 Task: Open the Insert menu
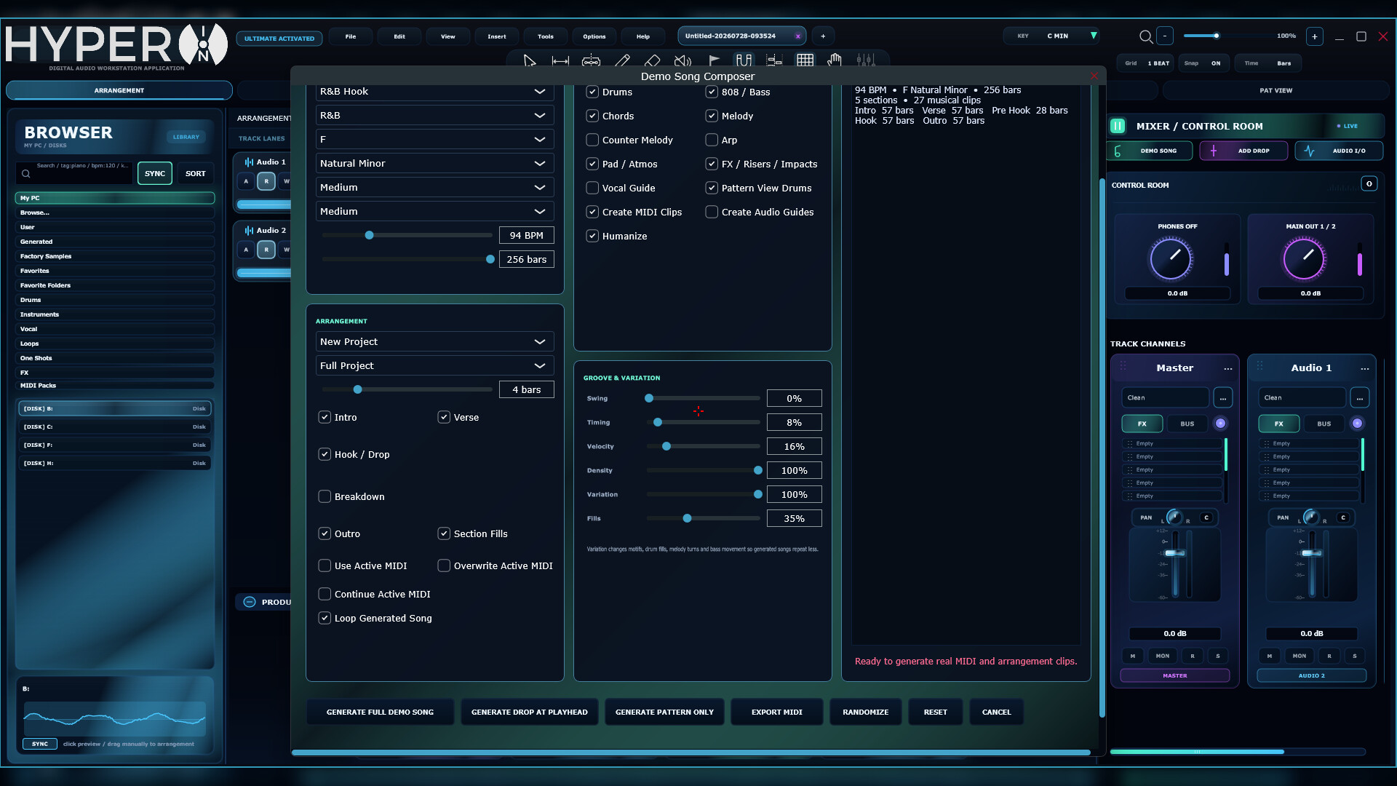click(x=497, y=36)
